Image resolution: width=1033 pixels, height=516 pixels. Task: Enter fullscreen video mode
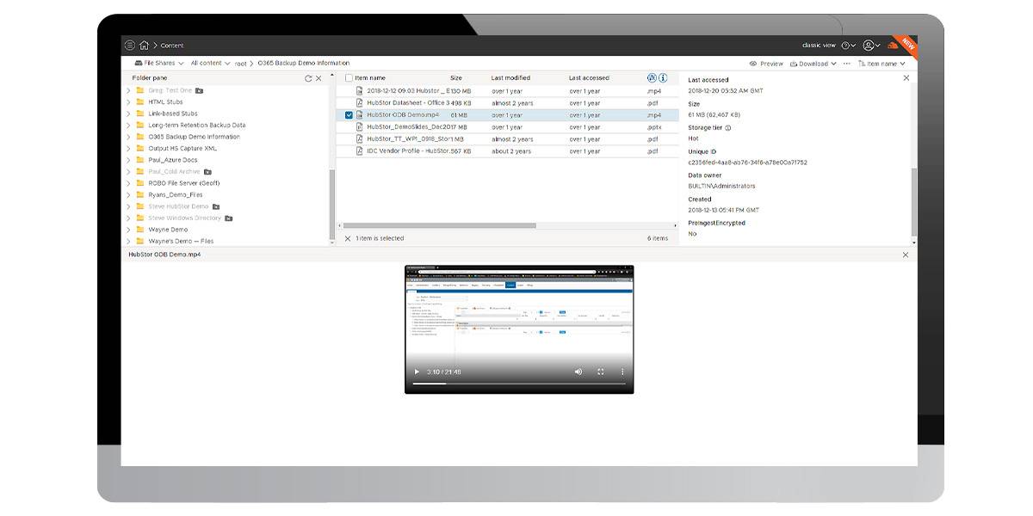[x=601, y=372]
